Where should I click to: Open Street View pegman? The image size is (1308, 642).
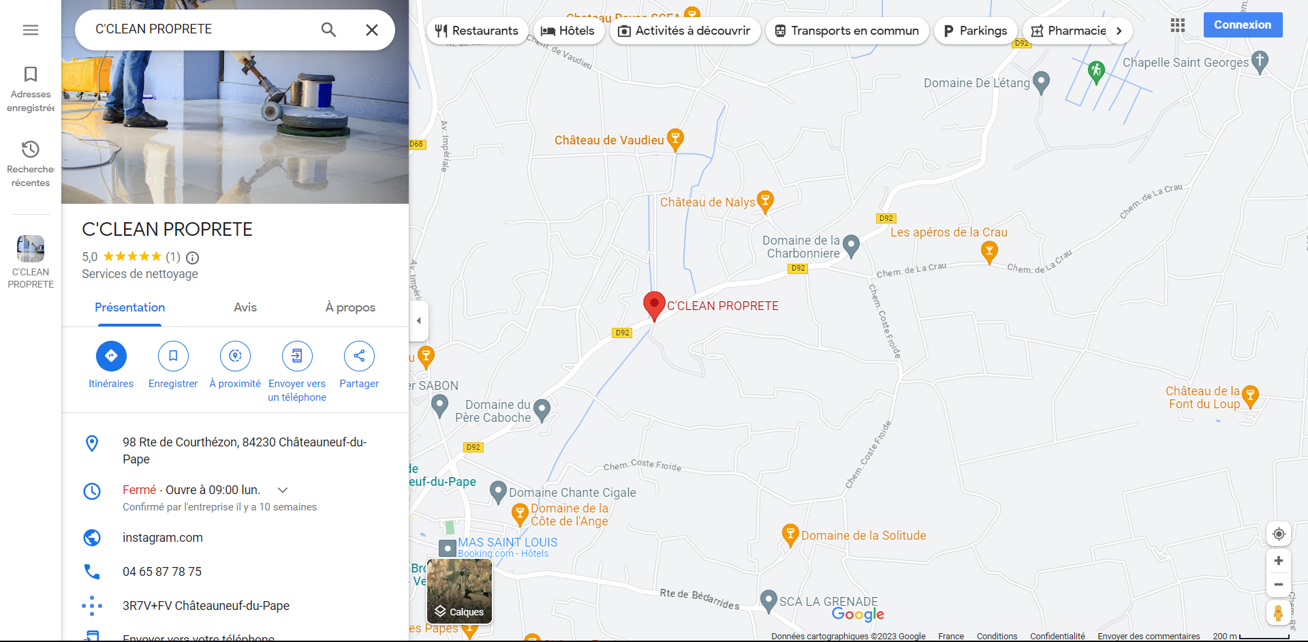1279,613
